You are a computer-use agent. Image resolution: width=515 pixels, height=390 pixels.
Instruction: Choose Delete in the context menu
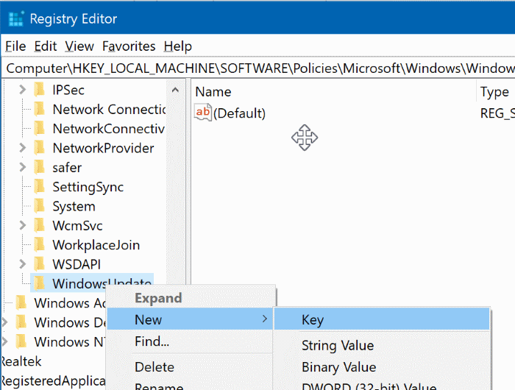click(154, 367)
